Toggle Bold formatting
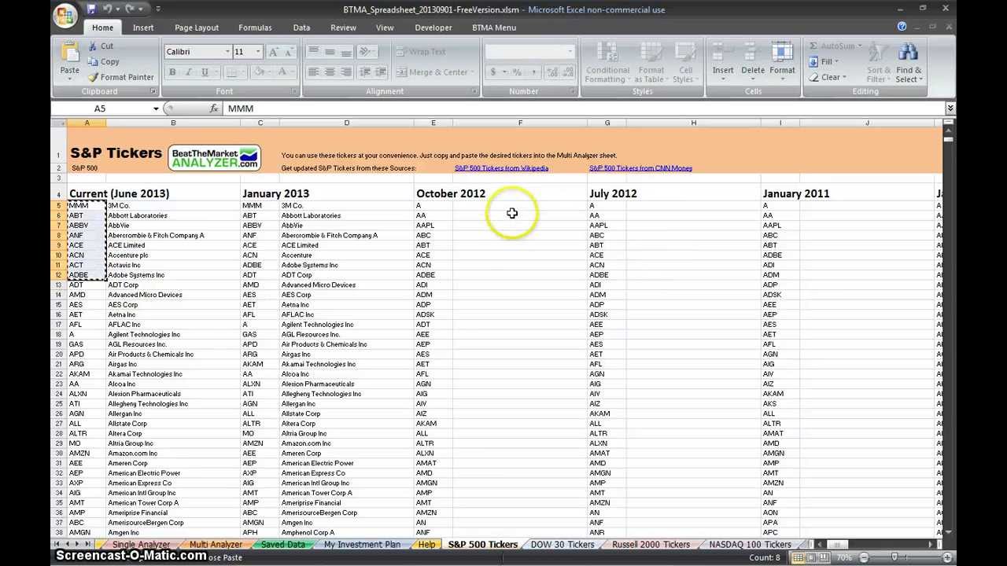Screen dimensions: 1007x566 [172, 72]
